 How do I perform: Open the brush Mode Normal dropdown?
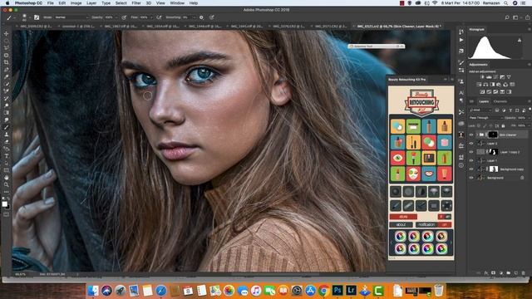click(71, 17)
